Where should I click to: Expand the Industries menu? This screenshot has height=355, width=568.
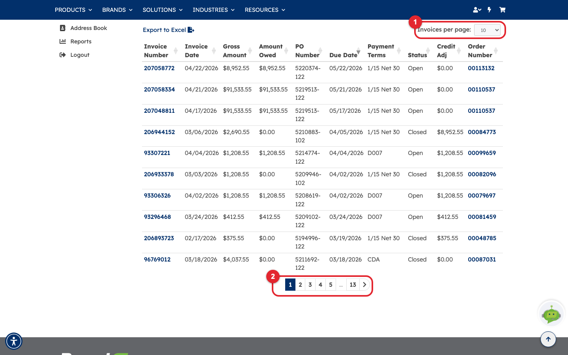(213, 10)
